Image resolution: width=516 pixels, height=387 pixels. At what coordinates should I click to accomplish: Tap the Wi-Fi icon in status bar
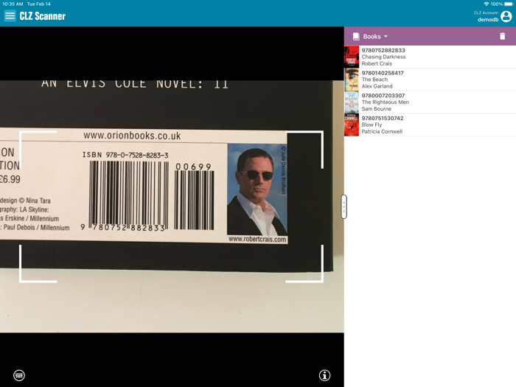tap(486, 4)
